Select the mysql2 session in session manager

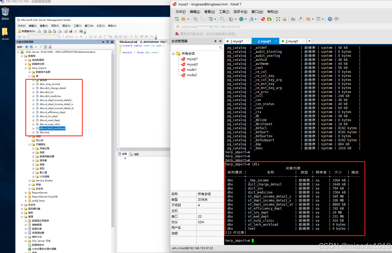[x=192, y=64]
